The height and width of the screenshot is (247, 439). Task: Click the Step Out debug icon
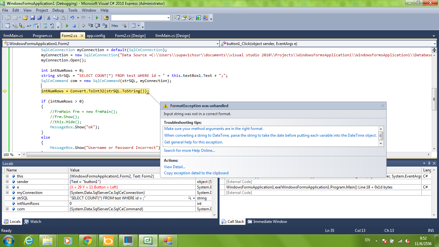pyautogui.click(x=104, y=26)
